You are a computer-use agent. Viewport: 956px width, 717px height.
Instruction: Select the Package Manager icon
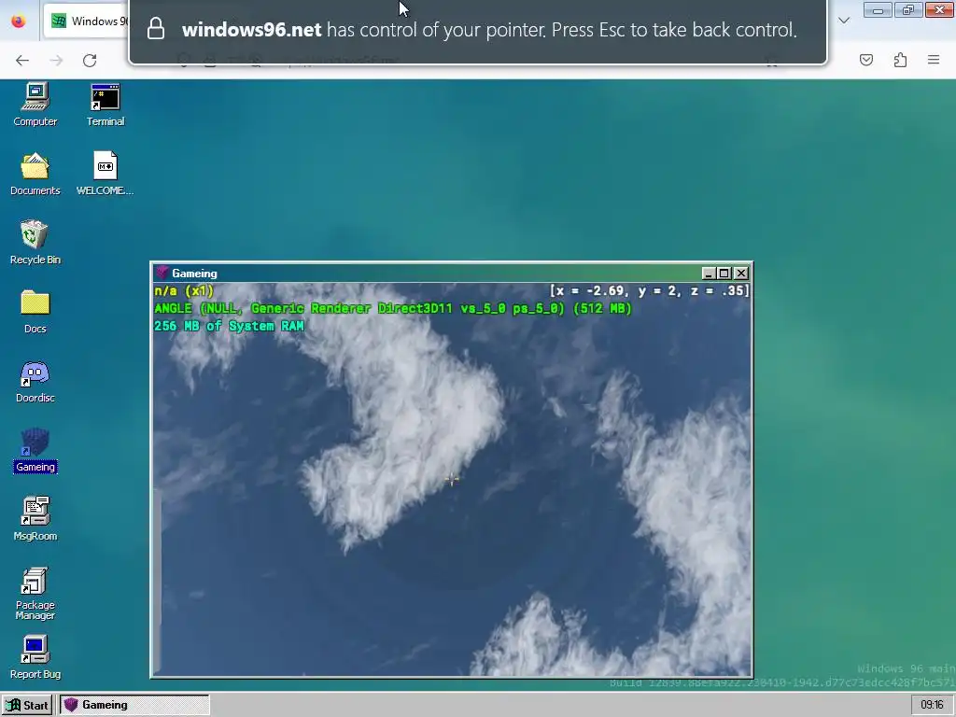35,594
